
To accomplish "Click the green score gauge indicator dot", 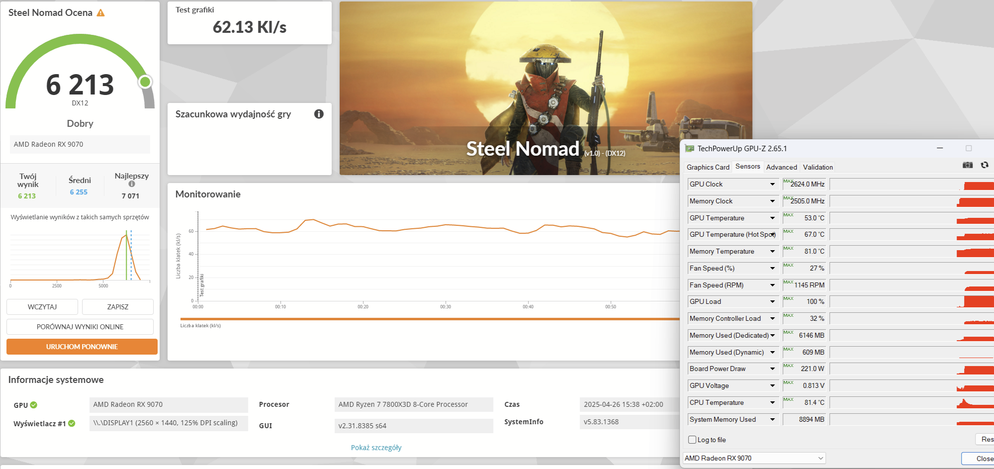I will tap(145, 82).
